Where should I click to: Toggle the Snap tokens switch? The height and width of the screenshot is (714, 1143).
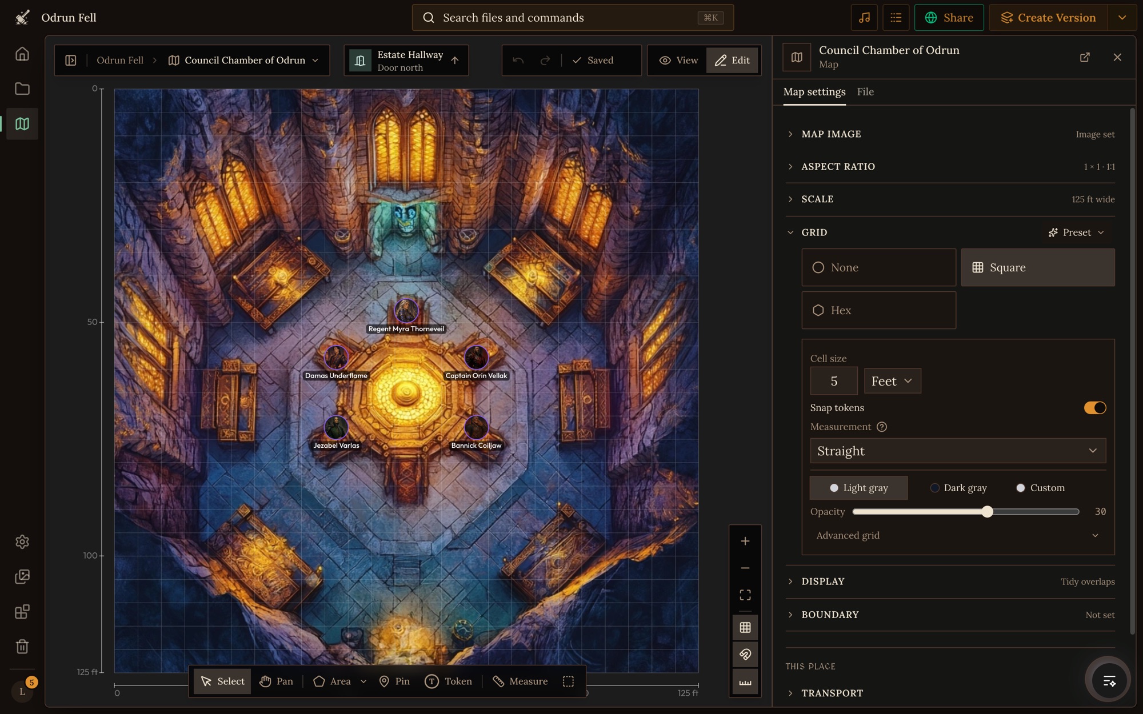pos(1095,408)
